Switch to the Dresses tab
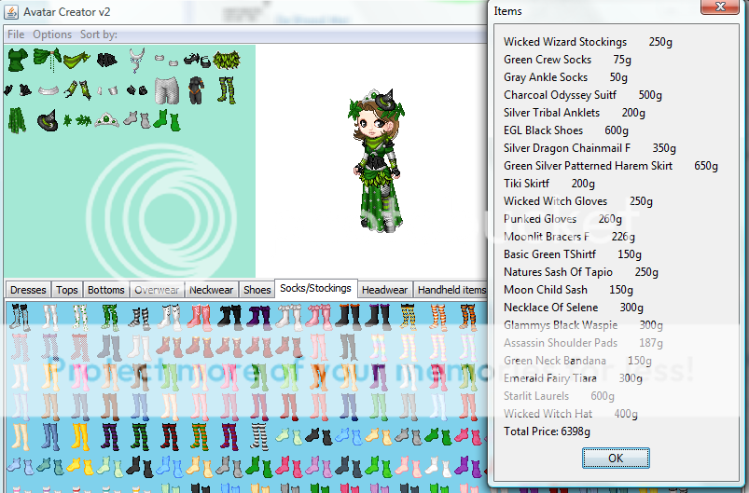This screenshot has width=749, height=493. pos(28,290)
